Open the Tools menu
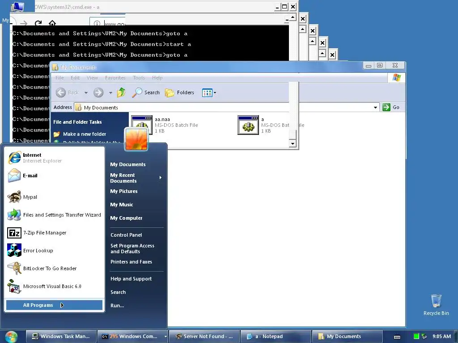Screen dimensions: 458x343 point(139,78)
